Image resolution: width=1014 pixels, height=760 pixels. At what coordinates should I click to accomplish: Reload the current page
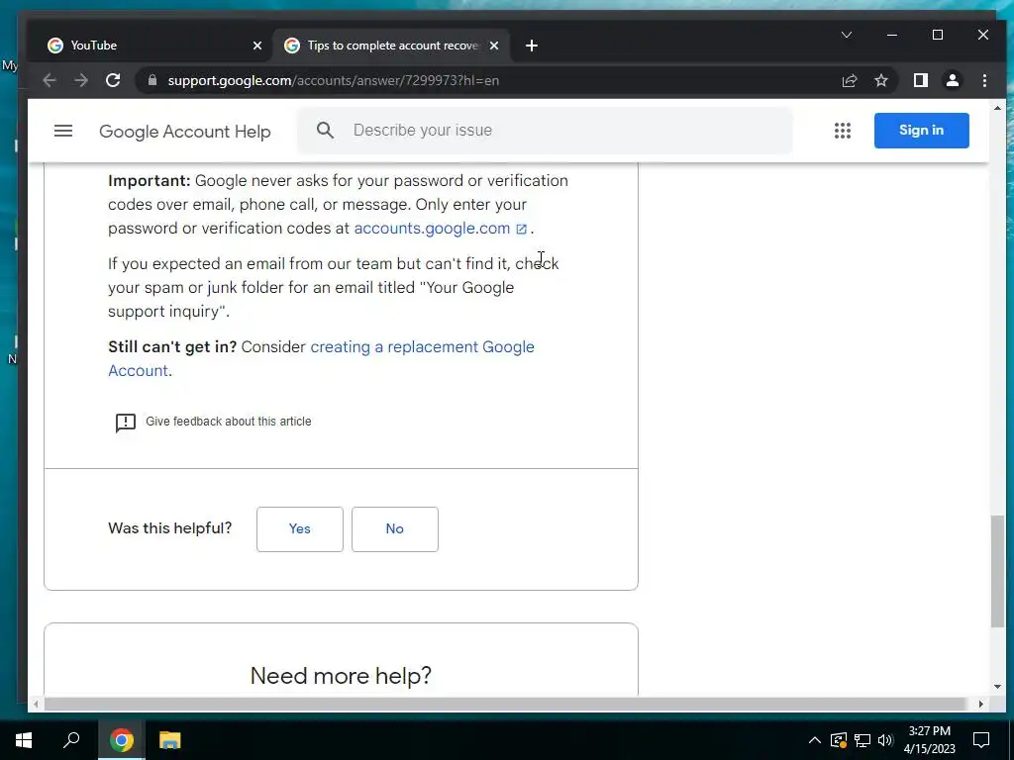click(113, 80)
